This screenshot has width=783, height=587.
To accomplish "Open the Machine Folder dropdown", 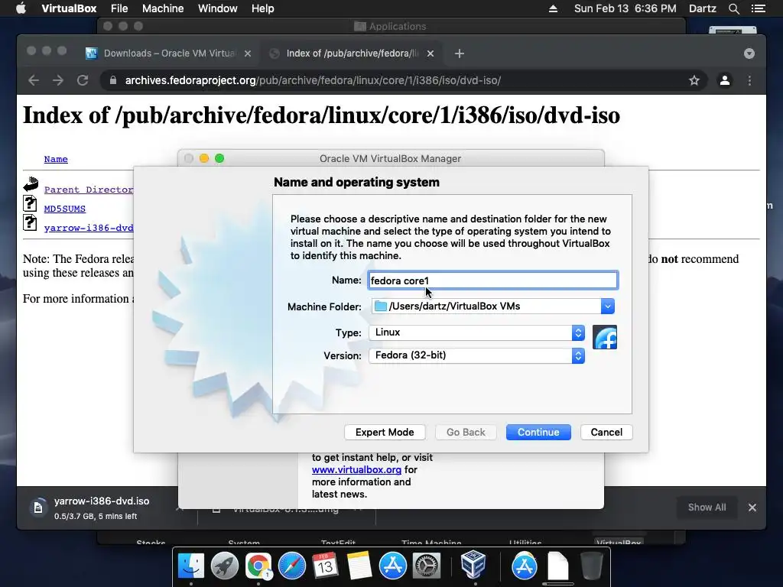I will pos(608,306).
